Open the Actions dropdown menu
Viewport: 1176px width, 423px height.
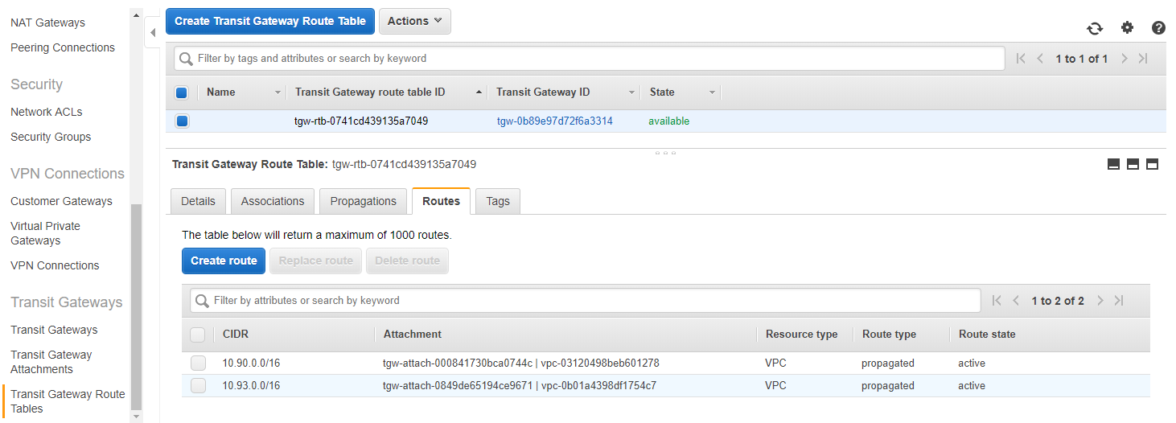[414, 22]
